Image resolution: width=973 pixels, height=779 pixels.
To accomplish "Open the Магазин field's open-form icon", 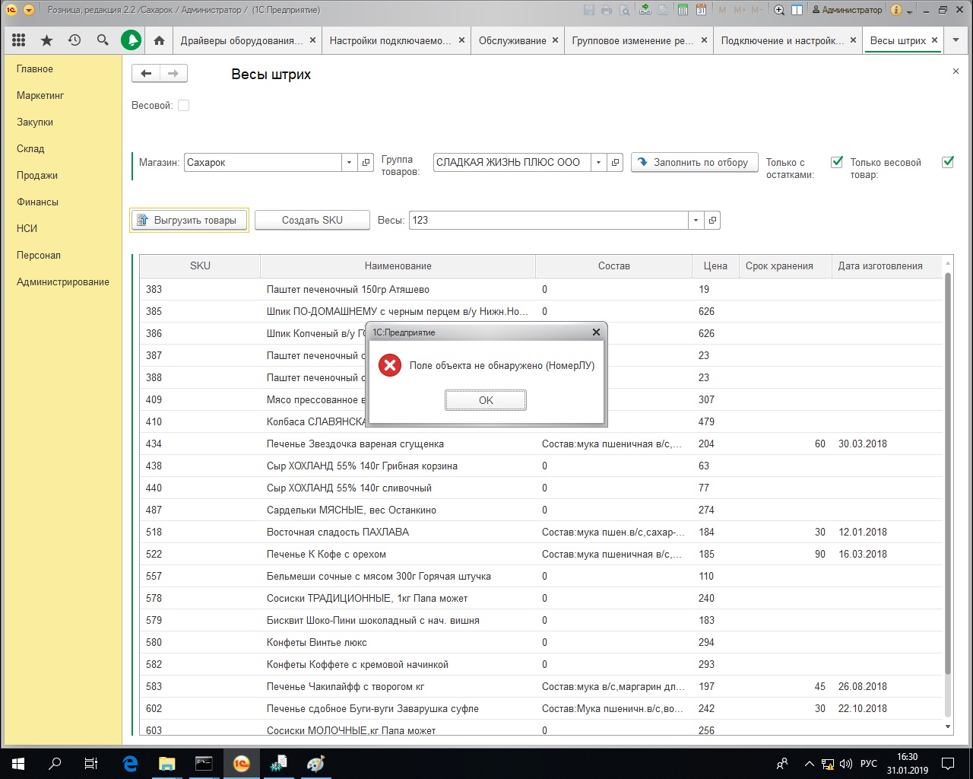I will pos(366,162).
